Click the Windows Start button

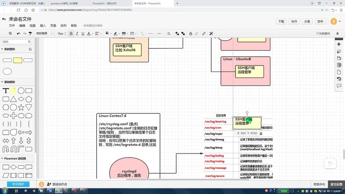click(x=5, y=191)
